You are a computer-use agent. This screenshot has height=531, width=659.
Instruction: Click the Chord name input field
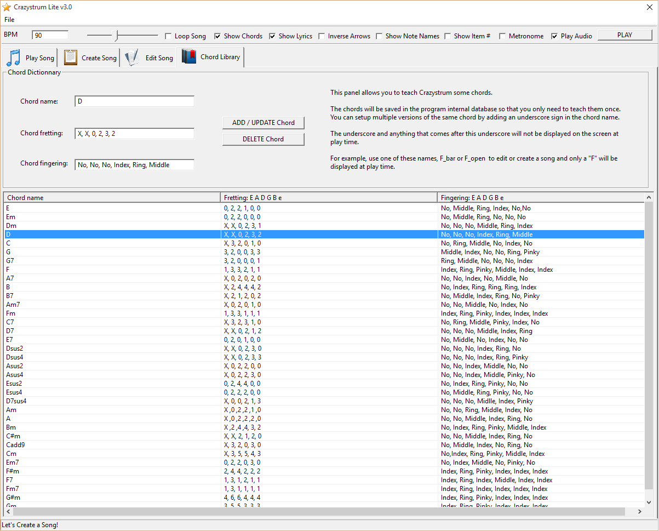(135, 101)
